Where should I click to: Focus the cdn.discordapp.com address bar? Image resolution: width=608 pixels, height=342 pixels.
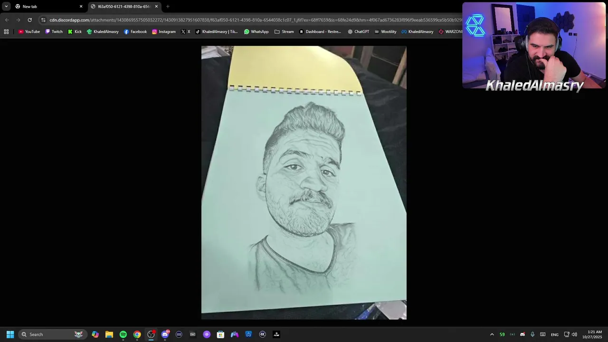pyautogui.click(x=255, y=20)
